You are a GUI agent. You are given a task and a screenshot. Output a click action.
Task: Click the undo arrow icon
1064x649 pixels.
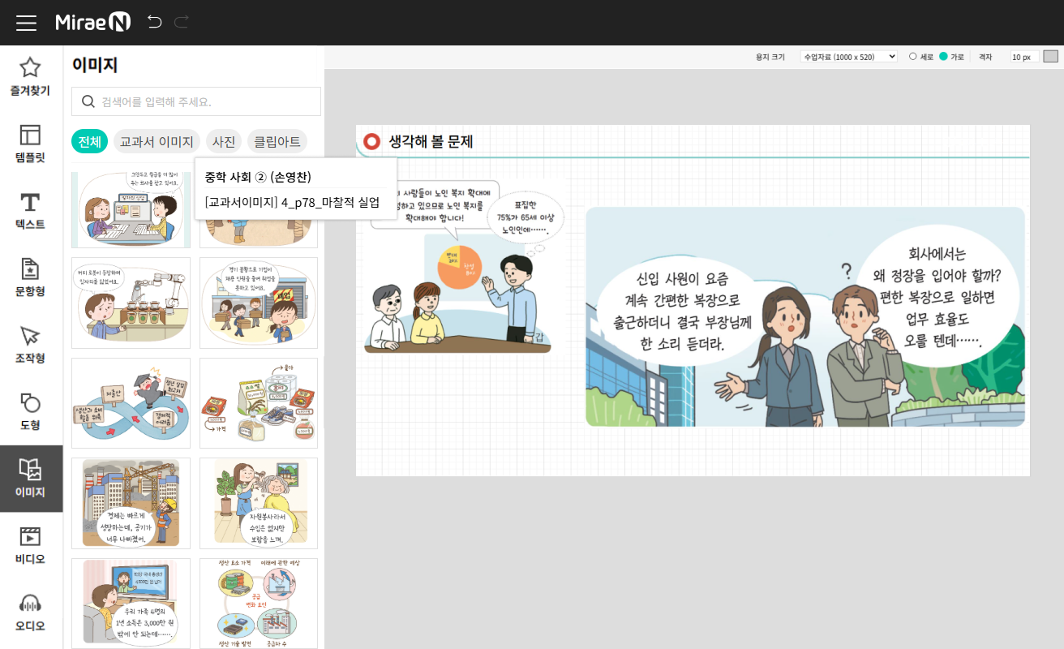[x=154, y=22]
